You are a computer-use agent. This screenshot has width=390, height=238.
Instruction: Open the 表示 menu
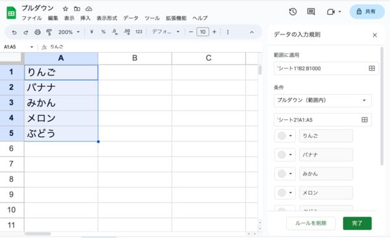[69, 18]
